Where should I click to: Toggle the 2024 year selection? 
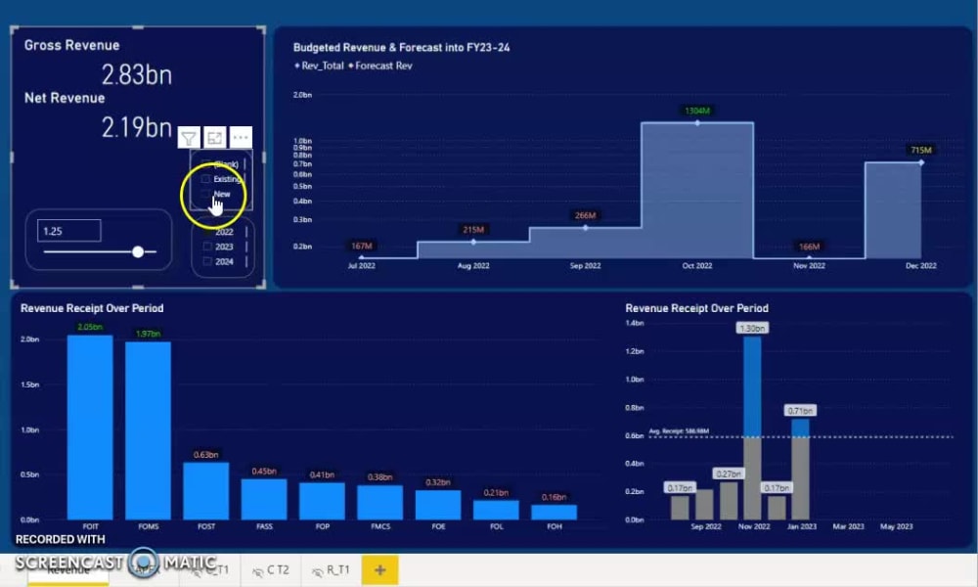tap(207, 261)
